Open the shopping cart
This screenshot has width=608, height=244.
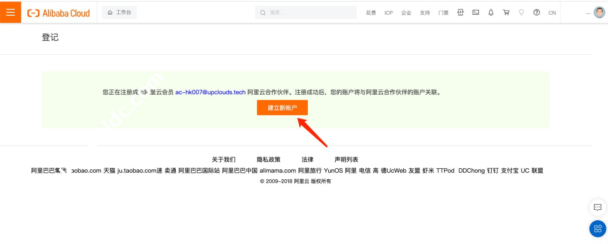pyautogui.click(x=506, y=12)
